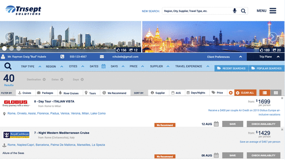Screen dimensions: 285x160
Task: Click the magnifier icon in search box
Action: pyautogui.click(x=244, y=11)
